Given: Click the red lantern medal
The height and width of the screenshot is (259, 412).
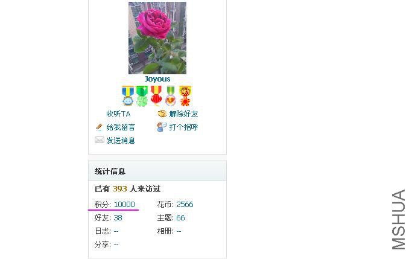Looking at the screenshot, I should pos(156,96).
